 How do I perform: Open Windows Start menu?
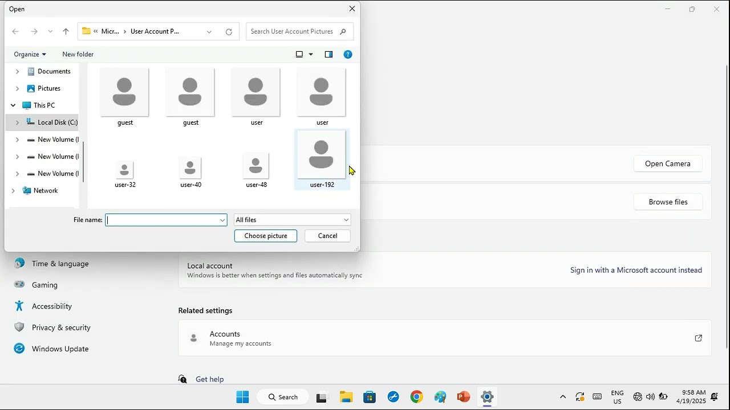(x=242, y=397)
